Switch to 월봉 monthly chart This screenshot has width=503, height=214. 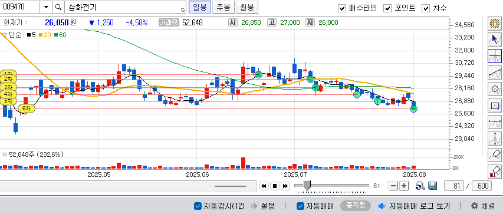point(246,7)
